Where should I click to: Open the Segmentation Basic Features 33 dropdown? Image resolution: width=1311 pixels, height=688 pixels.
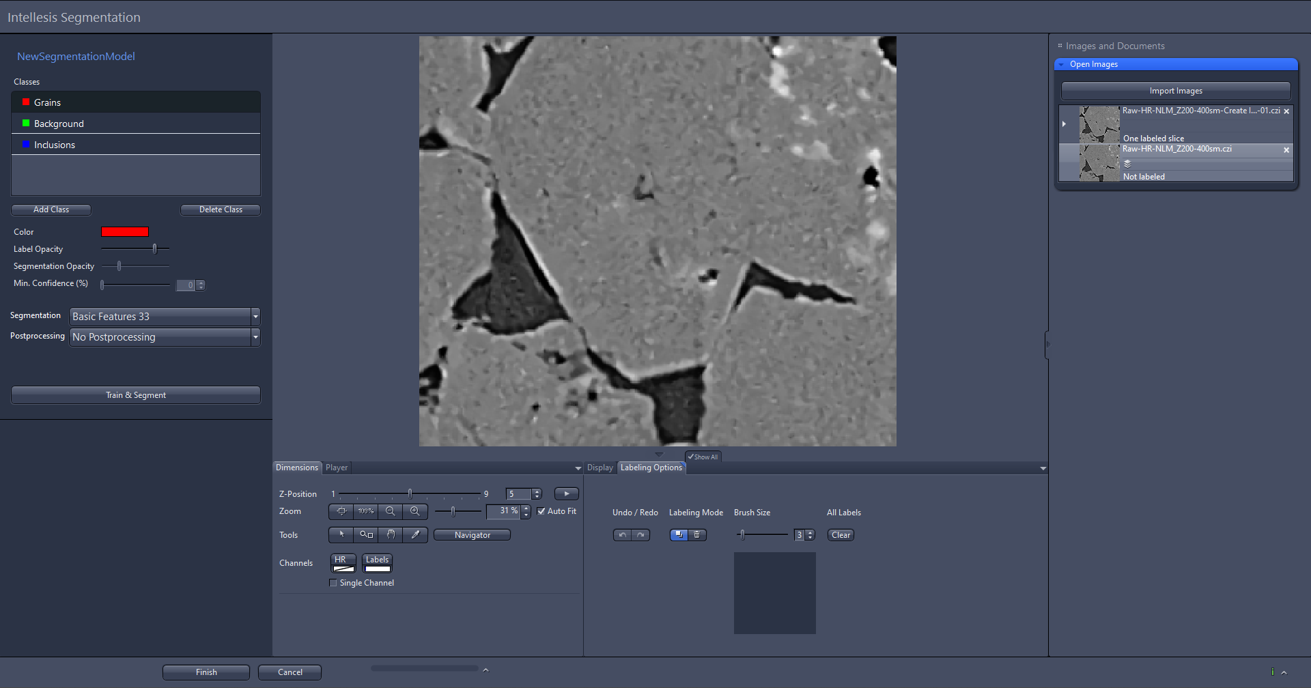[x=255, y=316]
